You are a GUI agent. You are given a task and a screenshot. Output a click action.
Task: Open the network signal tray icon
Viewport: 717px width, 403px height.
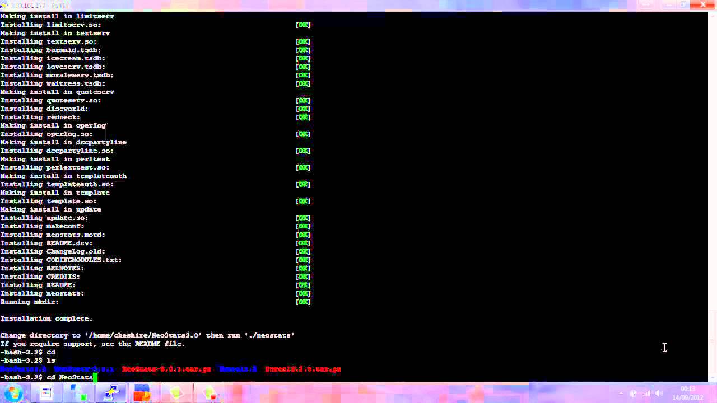(647, 393)
